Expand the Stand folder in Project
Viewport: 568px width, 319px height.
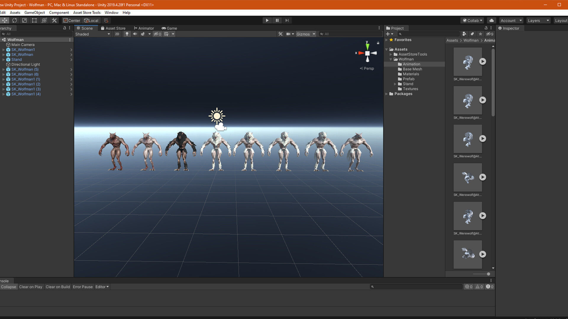[x=395, y=84]
